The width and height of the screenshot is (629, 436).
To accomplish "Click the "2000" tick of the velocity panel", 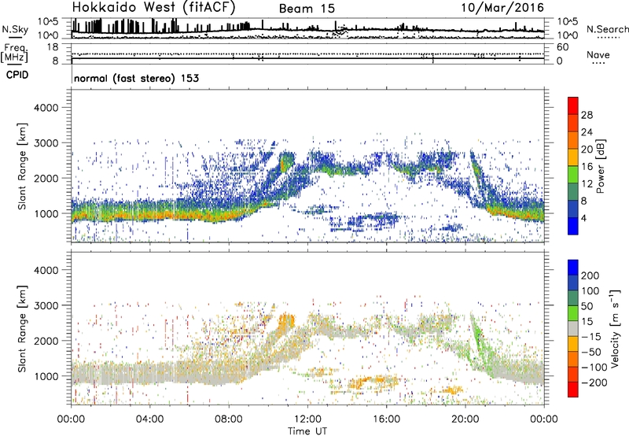I will click(x=46, y=341).
